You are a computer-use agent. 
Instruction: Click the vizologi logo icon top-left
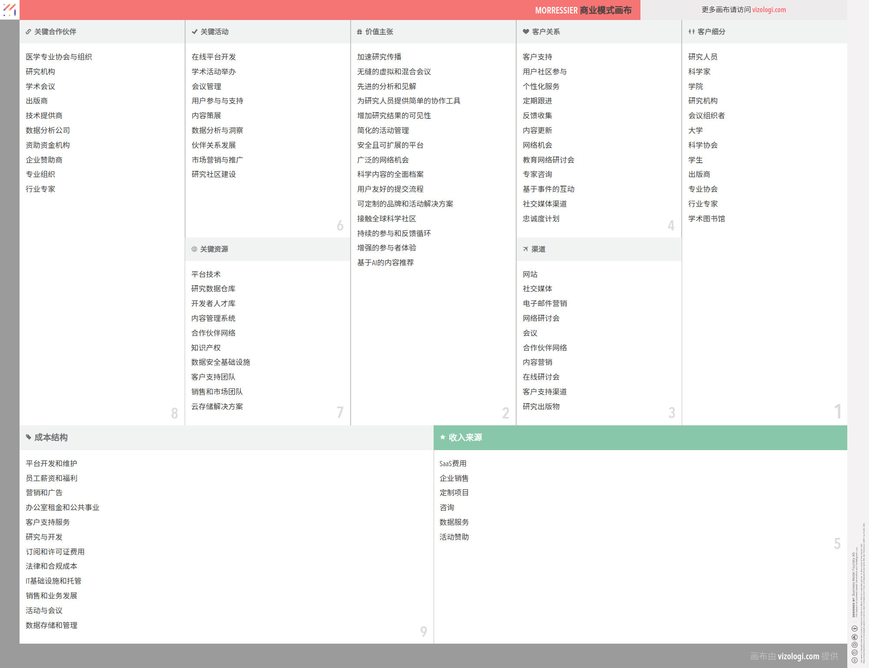(10, 10)
